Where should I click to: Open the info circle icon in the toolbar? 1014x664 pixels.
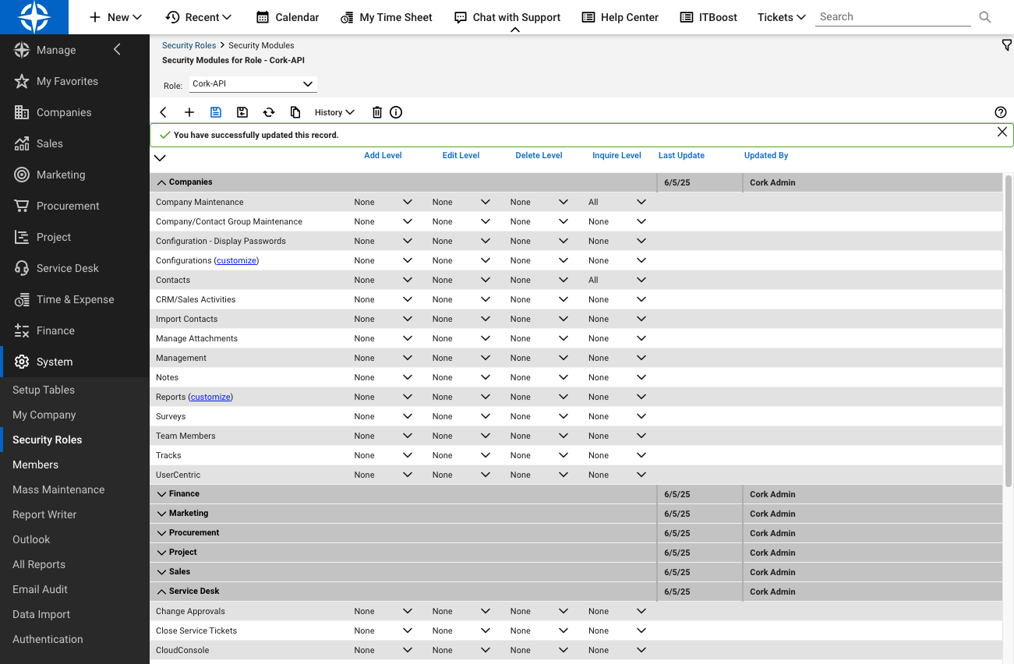coord(396,112)
